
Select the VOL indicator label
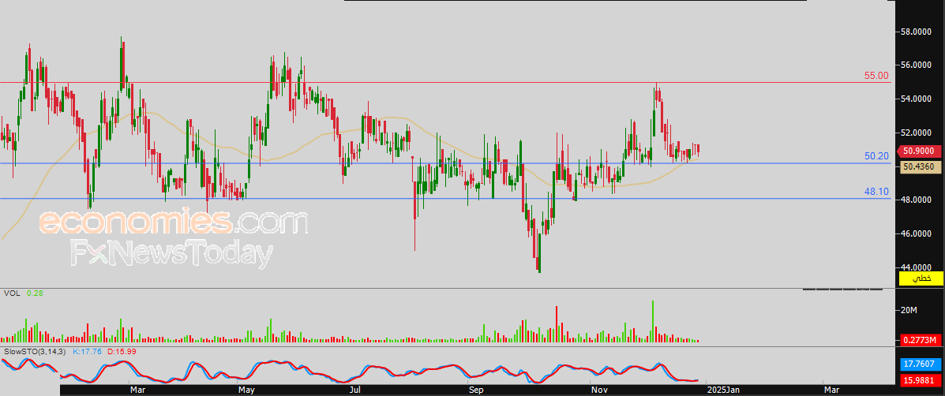click(11, 293)
